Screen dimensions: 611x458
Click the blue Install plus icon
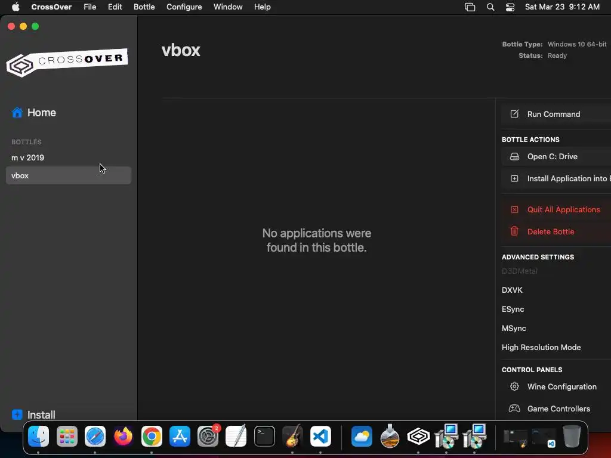tap(17, 414)
